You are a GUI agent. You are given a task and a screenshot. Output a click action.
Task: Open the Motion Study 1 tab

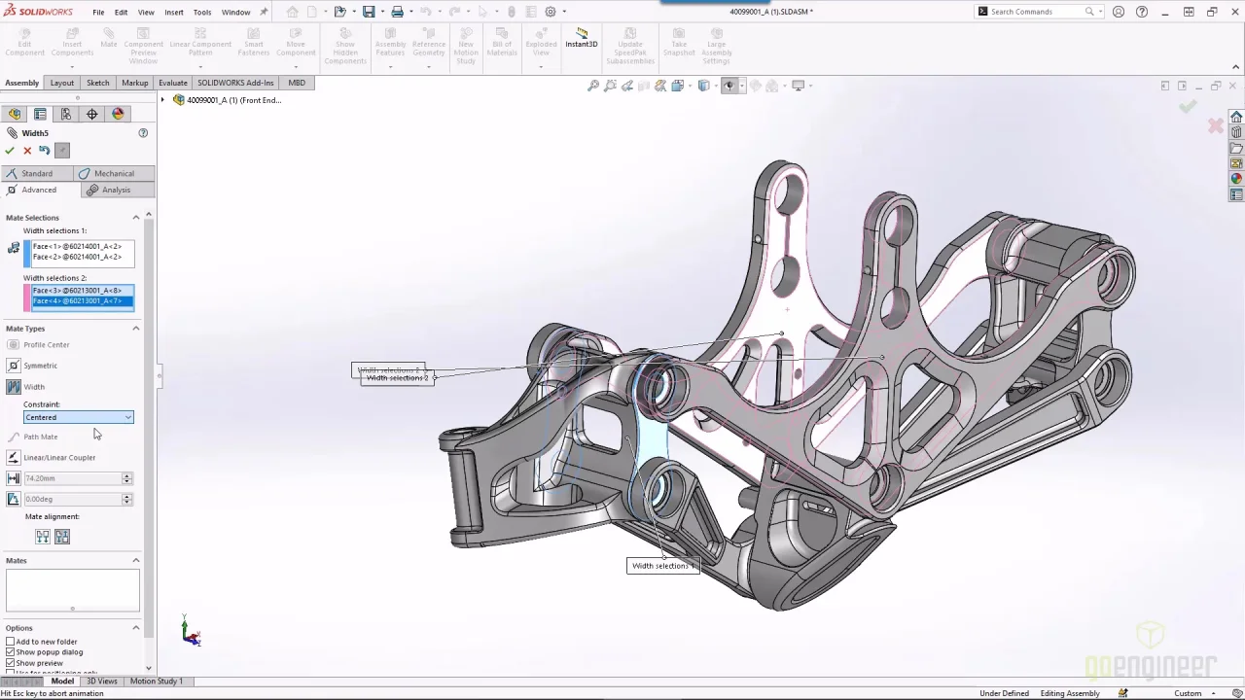tap(156, 681)
